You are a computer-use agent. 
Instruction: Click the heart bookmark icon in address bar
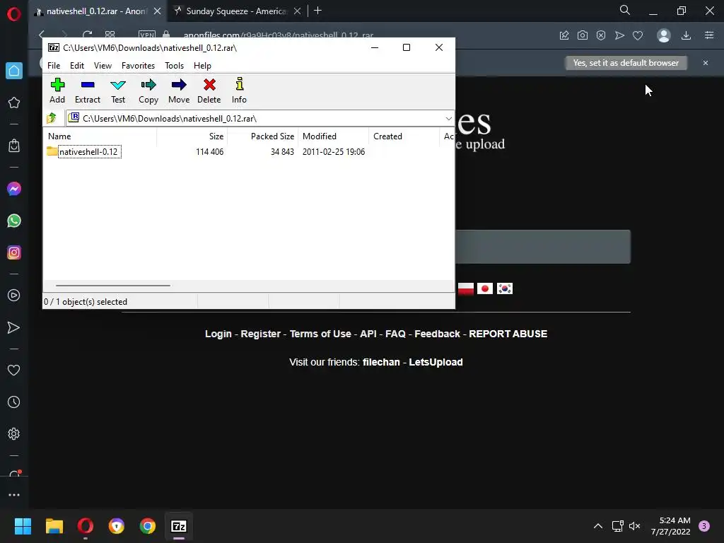pos(638,35)
